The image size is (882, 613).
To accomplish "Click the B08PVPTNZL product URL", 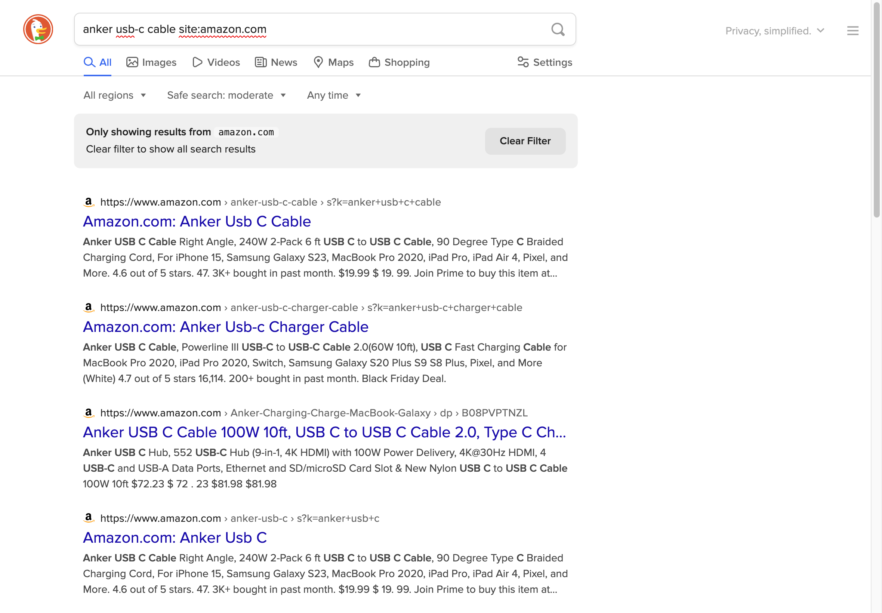I will coord(314,413).
